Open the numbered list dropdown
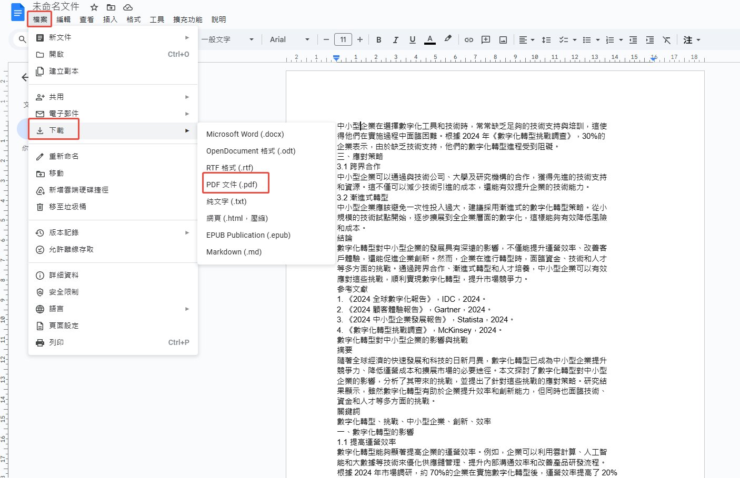 tap(614, 40)
